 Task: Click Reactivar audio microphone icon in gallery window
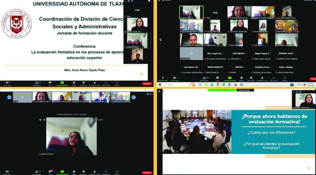[163, 78]
